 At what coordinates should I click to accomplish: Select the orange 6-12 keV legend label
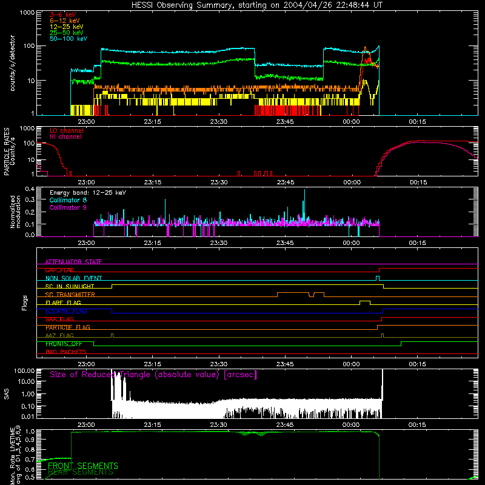[x=65, y=21]
